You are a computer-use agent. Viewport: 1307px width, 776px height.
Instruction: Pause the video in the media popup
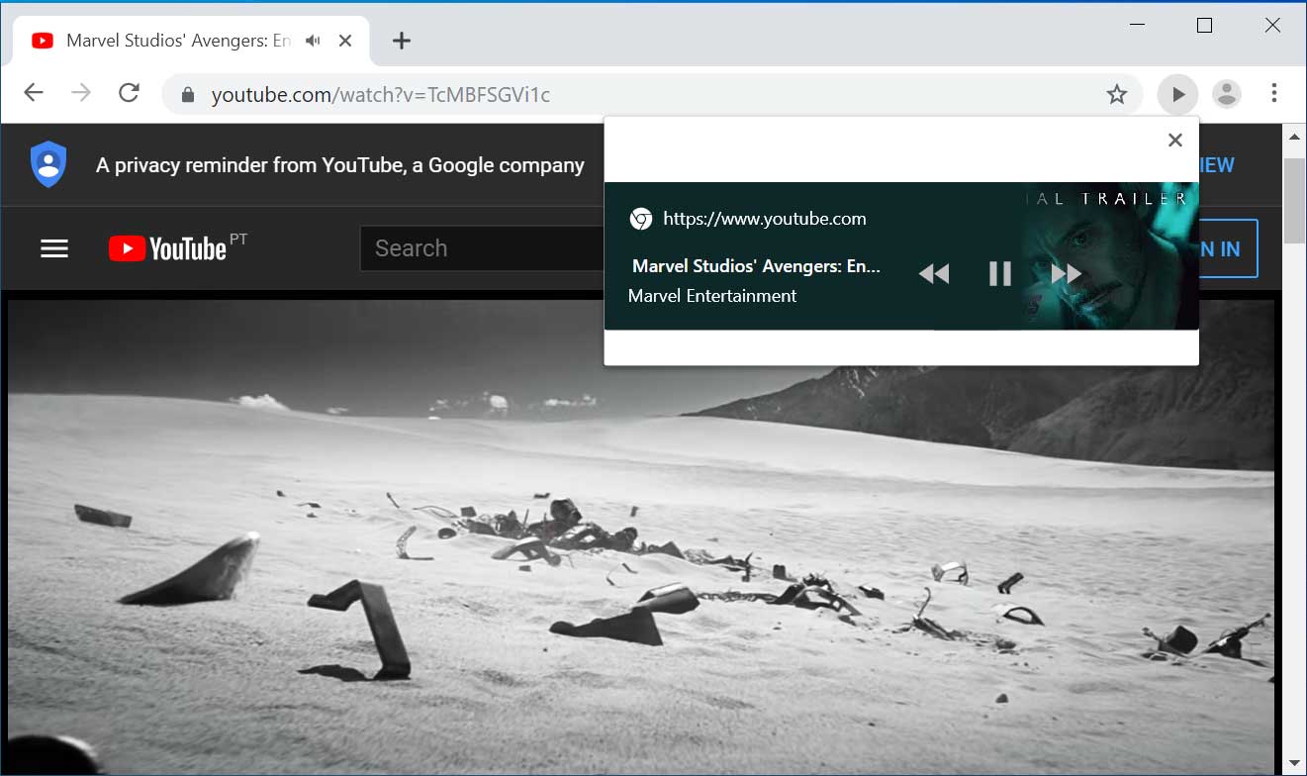pyautogui.click(x=1000, y=273)
